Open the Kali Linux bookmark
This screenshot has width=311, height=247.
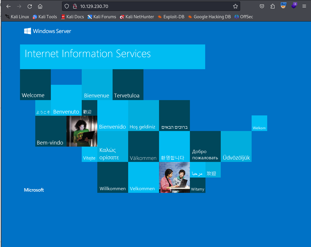pyautogui.click(x=17, y=17)
